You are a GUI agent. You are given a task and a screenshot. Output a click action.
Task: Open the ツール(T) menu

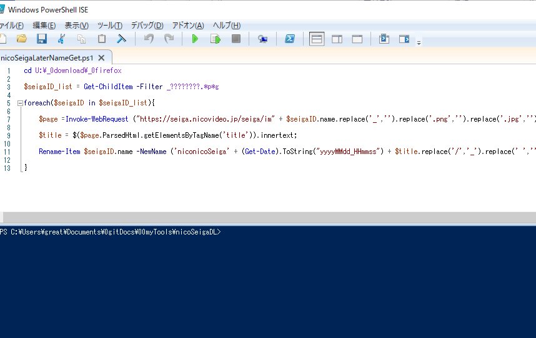coord(110,25)
